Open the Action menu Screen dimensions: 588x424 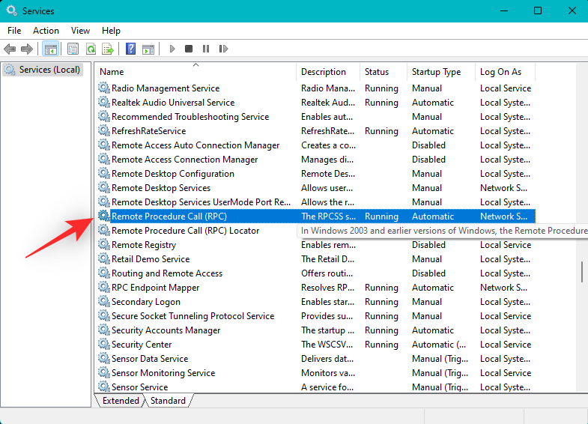pos(46,31)
